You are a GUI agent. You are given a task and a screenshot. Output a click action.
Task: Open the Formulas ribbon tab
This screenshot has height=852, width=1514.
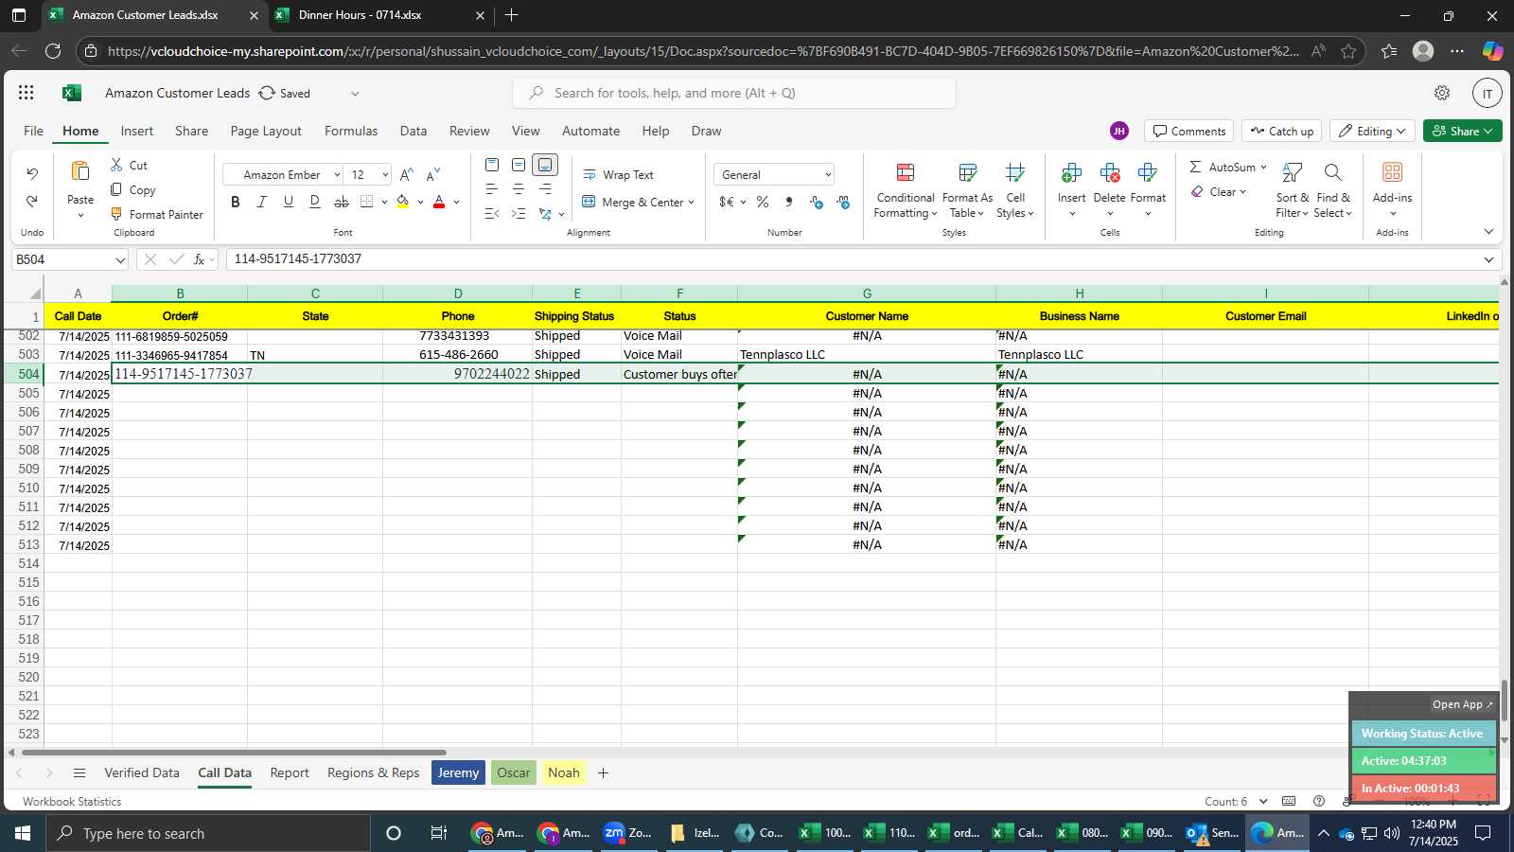(351, 131)
